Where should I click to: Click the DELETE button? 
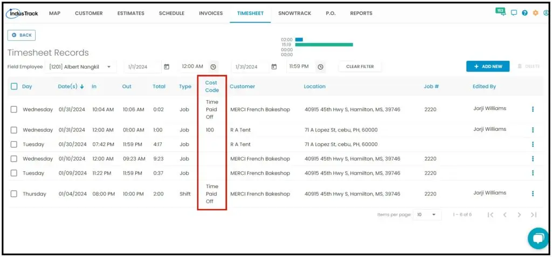[x=529, y=66]
